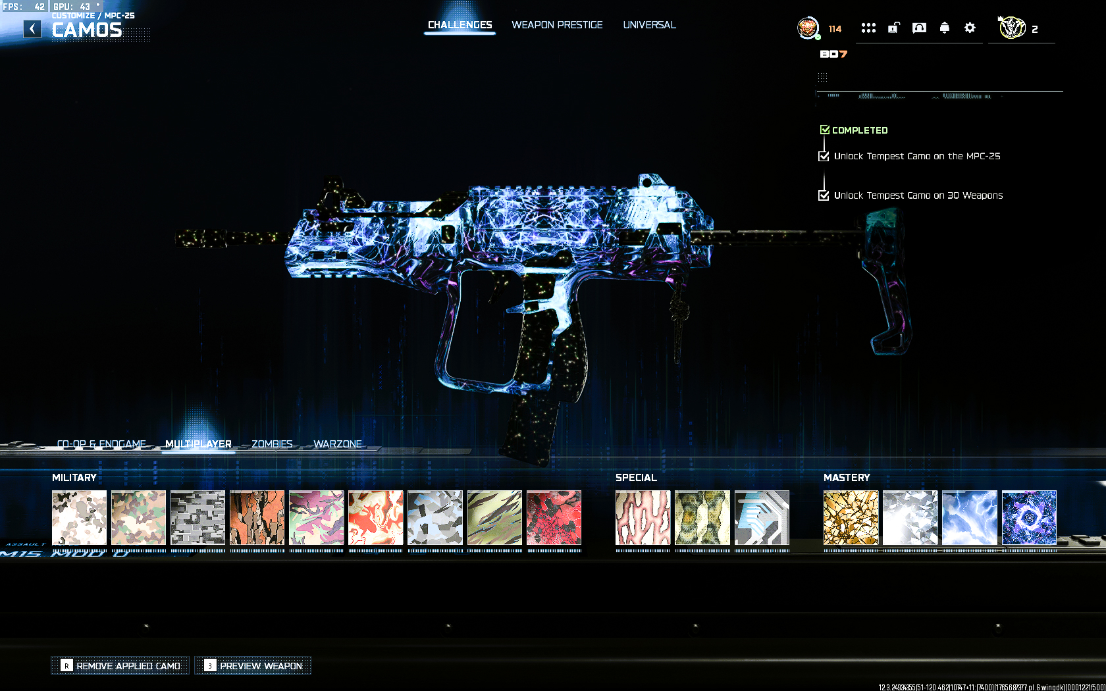Viewport: 1106px width, 691px height.
Task: Switch to the Challenges tab
Action: click(460, 25)
